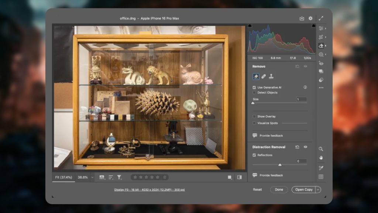Disable the Use Generative AI checkbox

coord(254,87)
